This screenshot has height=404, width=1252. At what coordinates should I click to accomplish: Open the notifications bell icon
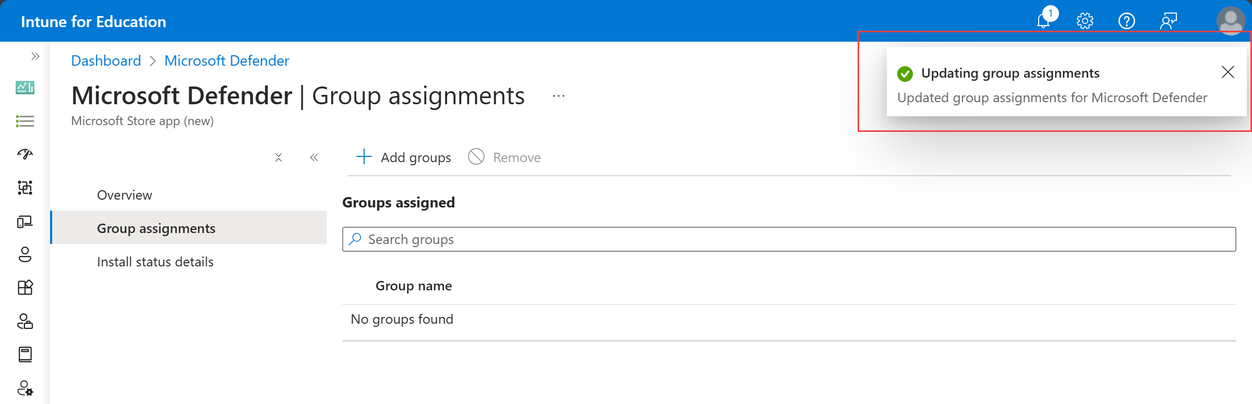[x=1044, y=21]
